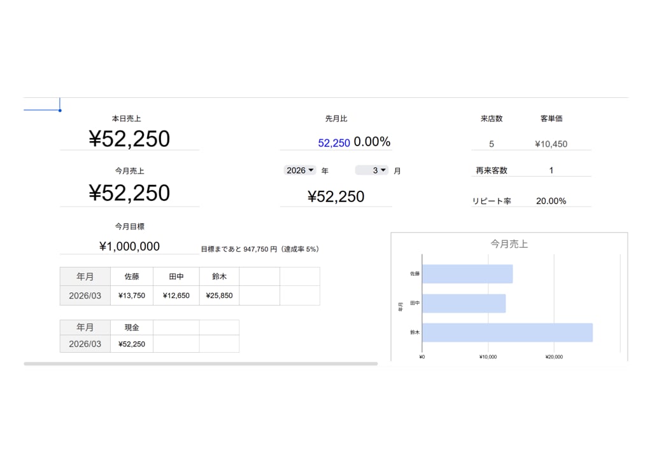Viewport: 652px width, 464px height.
Task: Click the 今月目標 label
Action: coord(130,227)
